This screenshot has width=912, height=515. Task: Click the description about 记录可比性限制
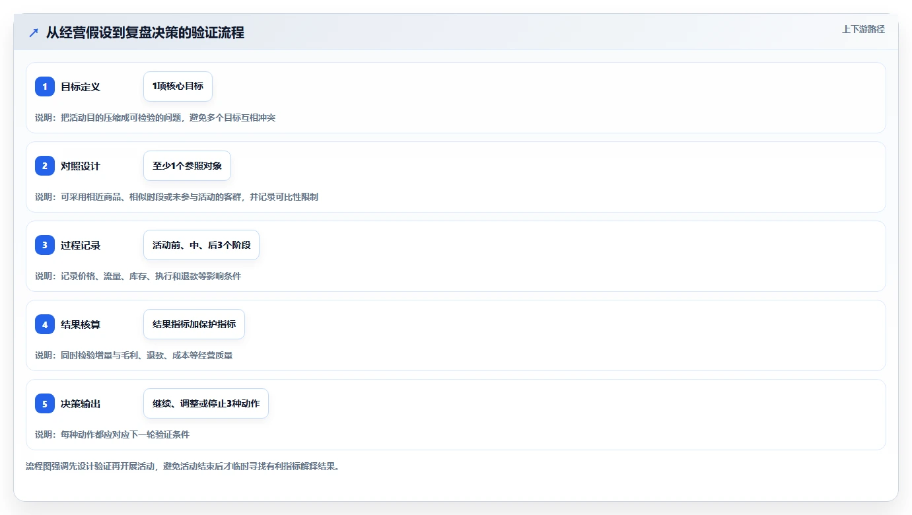pos(176,197)
